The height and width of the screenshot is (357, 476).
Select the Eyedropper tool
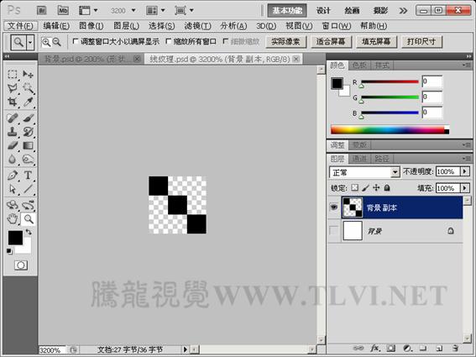click(x=28, y=102)
